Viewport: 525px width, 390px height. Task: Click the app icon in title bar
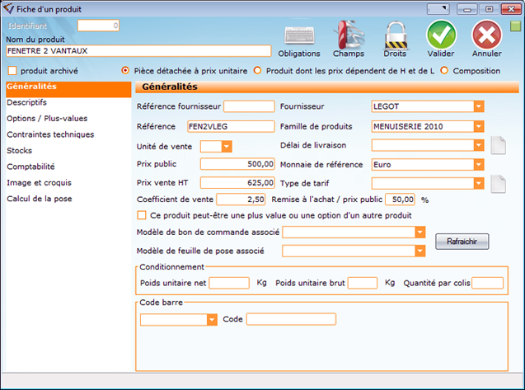[x=8, y=9]
